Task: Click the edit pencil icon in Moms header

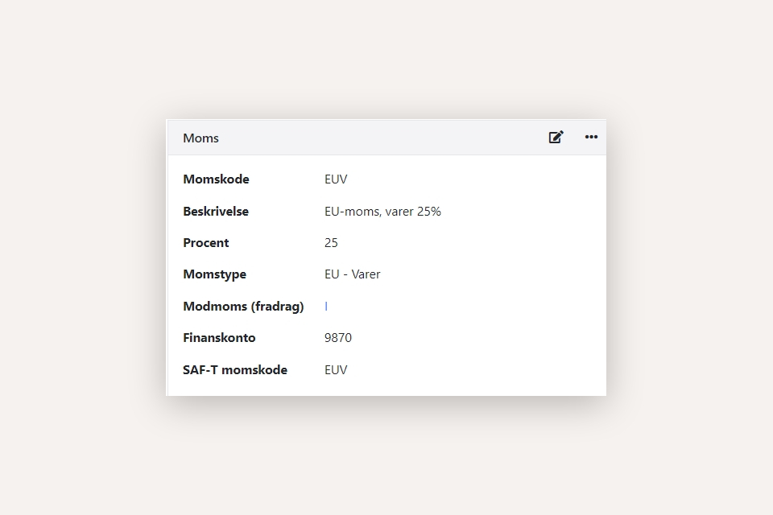Action: coord(556,138)
